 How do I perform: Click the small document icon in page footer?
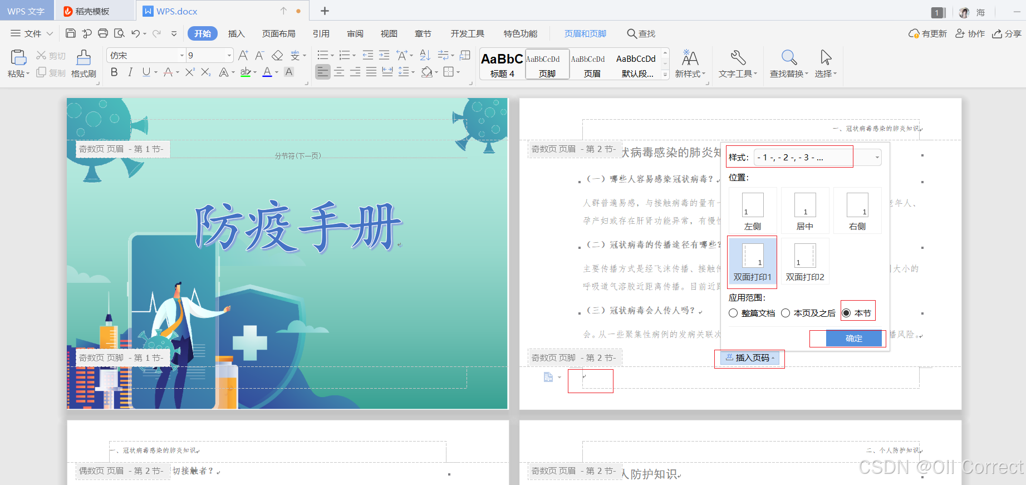click(548, 377)
